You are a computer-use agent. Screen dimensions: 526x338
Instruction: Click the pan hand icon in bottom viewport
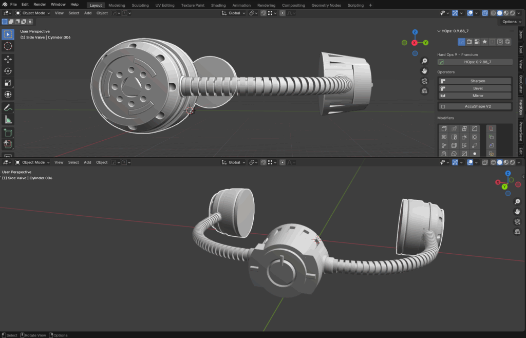(517, 212)
